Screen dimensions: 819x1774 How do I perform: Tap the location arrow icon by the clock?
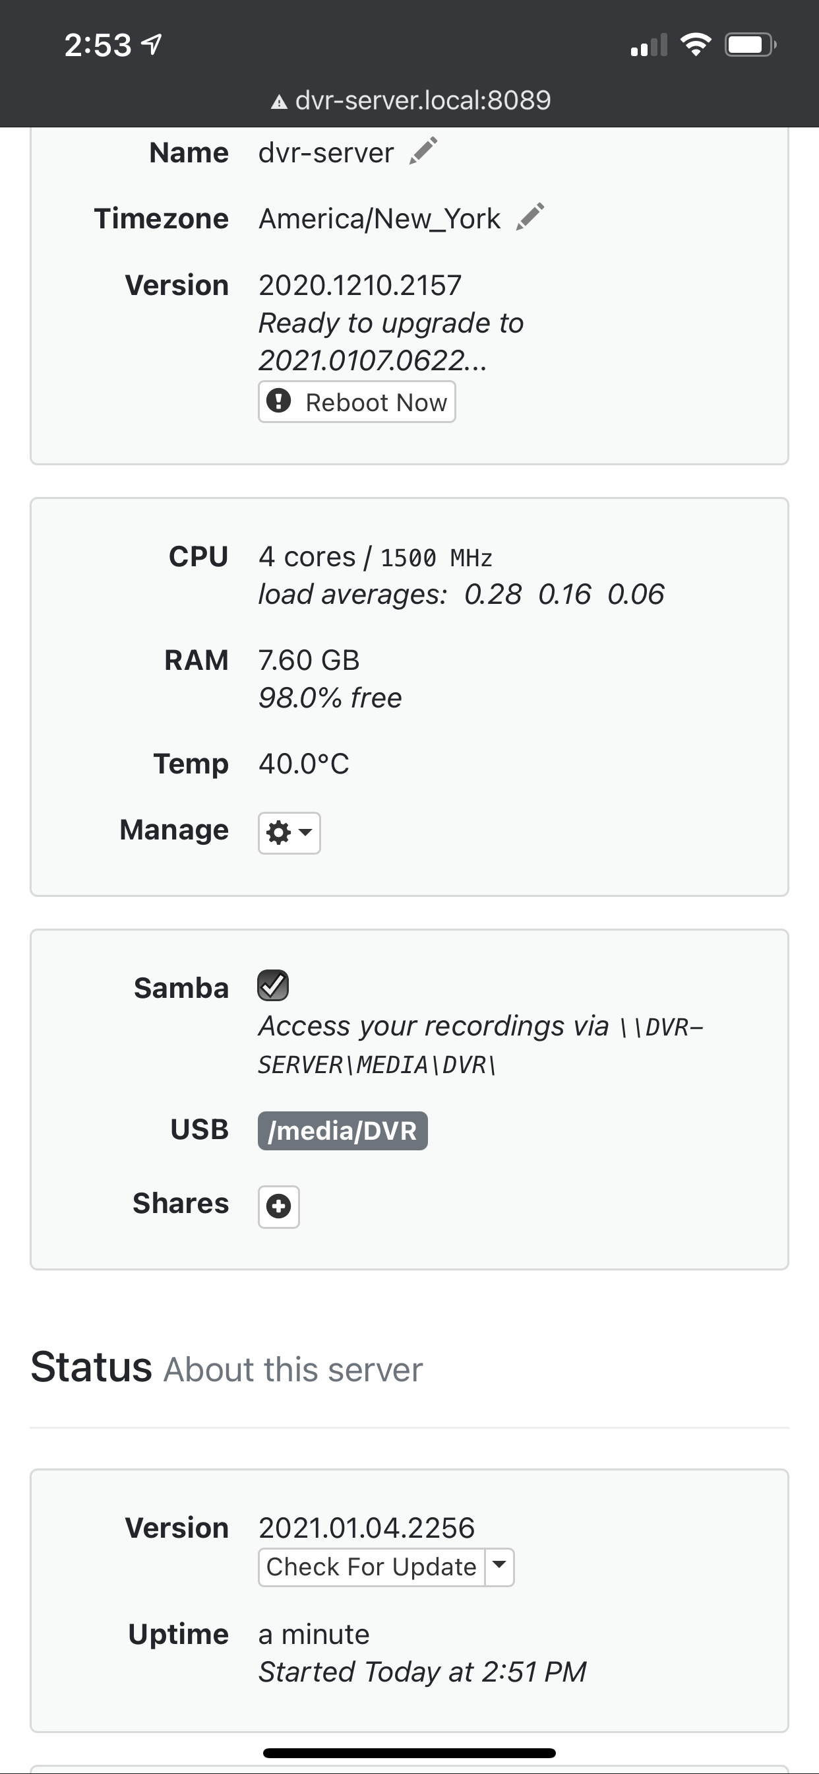coord(152,45)
